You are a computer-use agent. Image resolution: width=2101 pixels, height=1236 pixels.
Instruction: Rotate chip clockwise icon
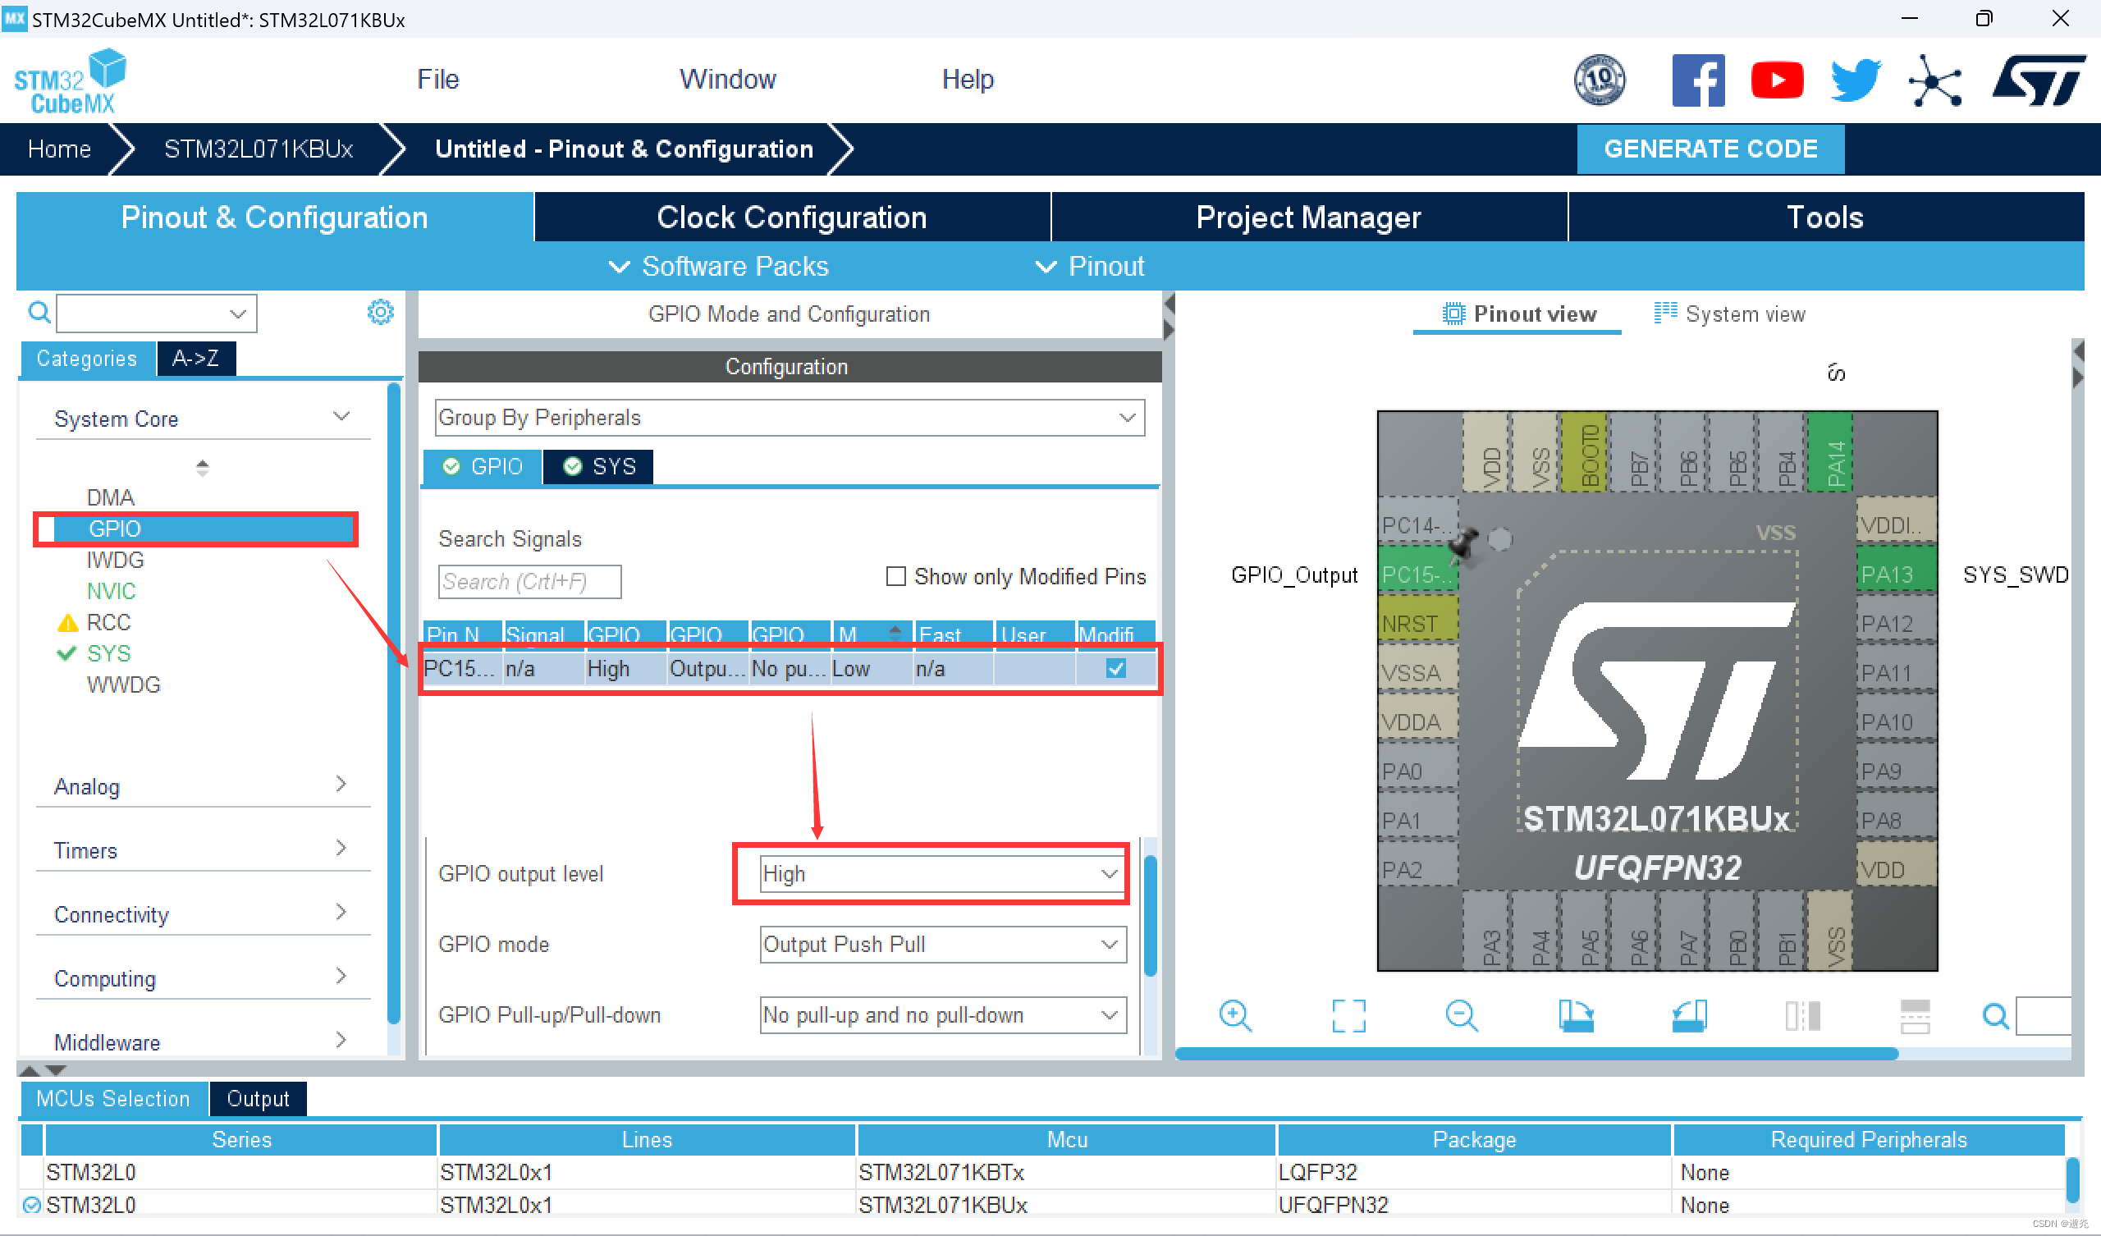click(1576, 1016)
